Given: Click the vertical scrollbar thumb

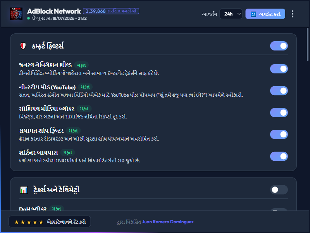Looking at the screenshot, I should [308, 44].
